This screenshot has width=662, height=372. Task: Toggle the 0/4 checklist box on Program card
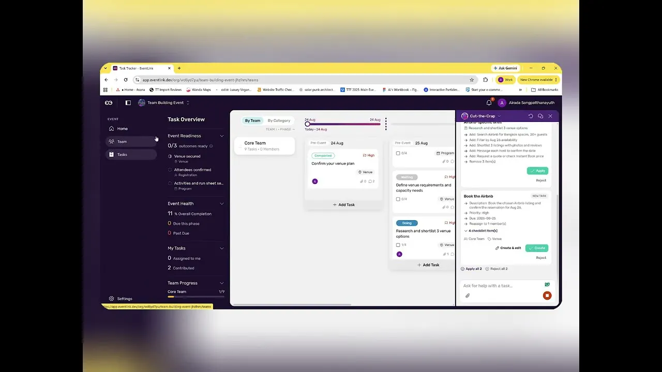point(398,153)
